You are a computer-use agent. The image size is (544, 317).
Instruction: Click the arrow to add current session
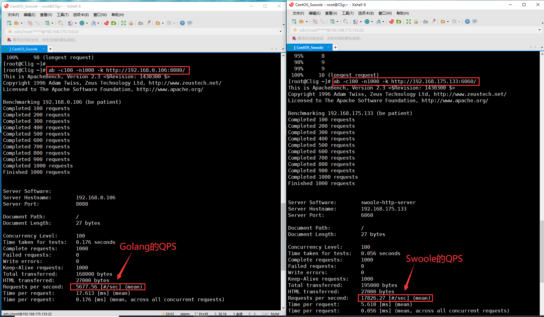[9, 40]
